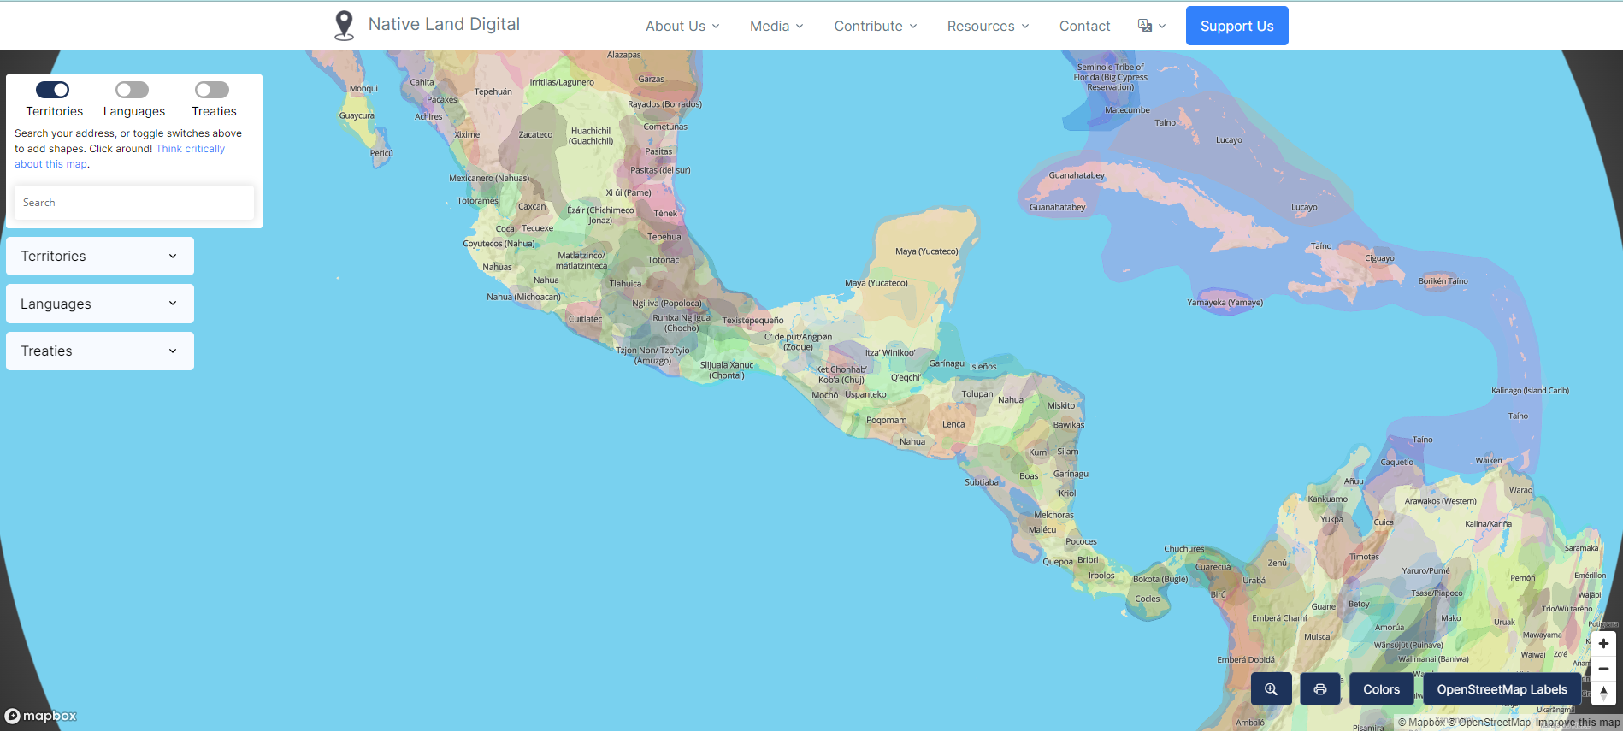Print the map with the printer icon

point(1320,689)
